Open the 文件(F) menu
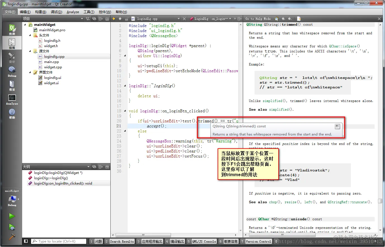This screenshot has height=247, width=385. coord(10,12)
